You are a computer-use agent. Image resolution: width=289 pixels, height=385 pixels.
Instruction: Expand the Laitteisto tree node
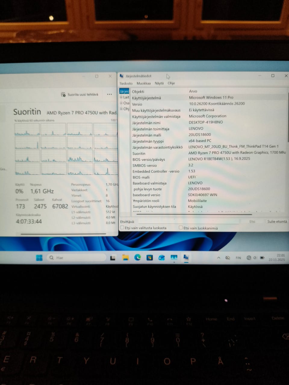pos(121,97)
